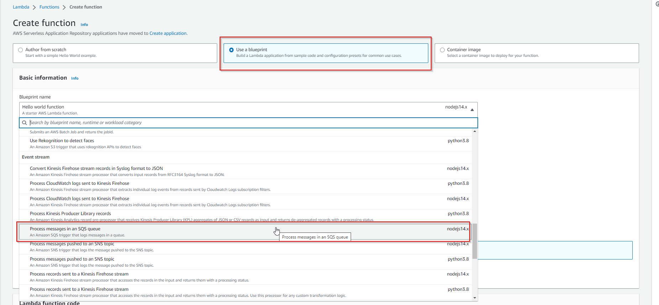Click scrollbar down arrow in blueprint list
The height and width of the screenshot is (305, 659).
coord(475,298)
